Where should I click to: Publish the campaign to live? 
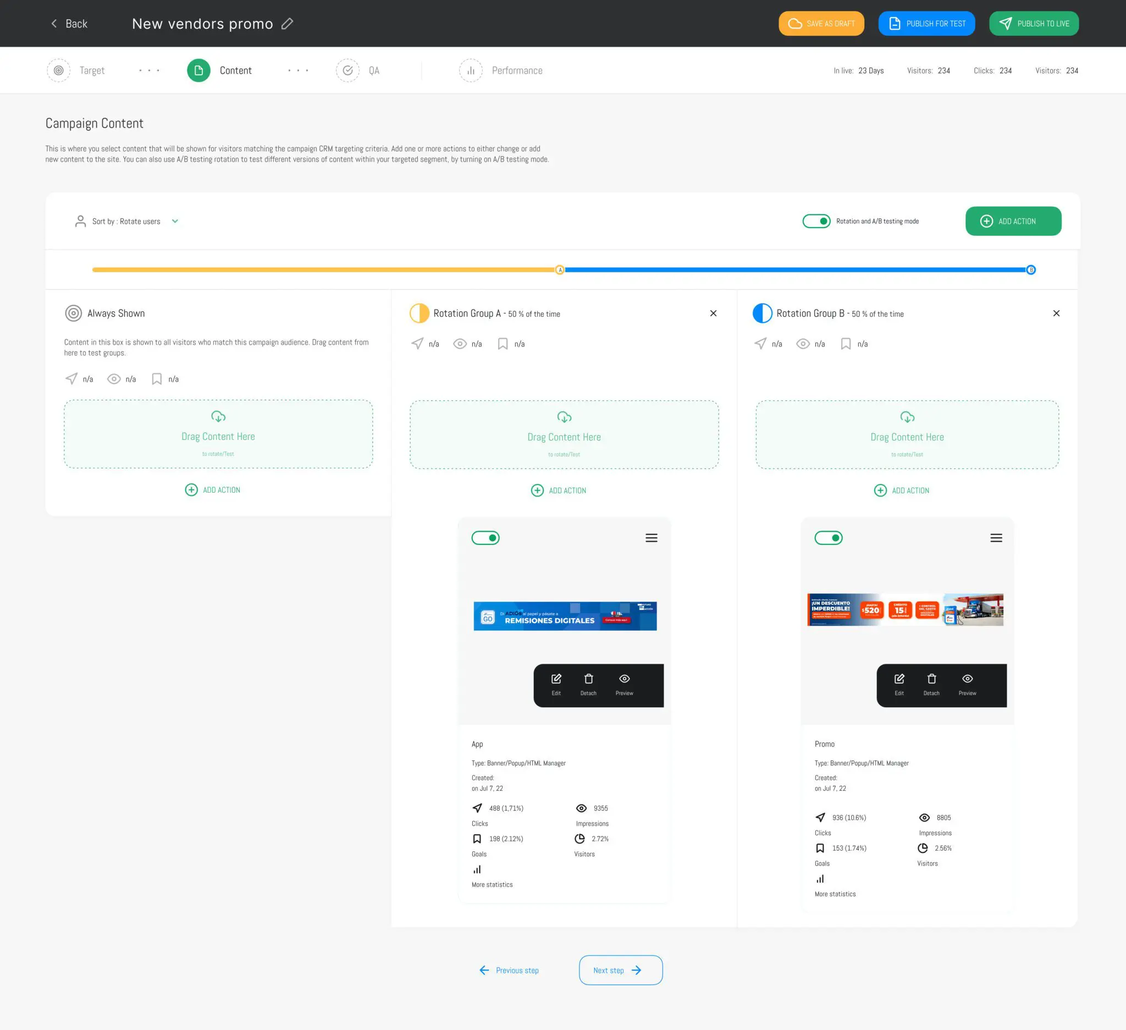coord(1033,24)
